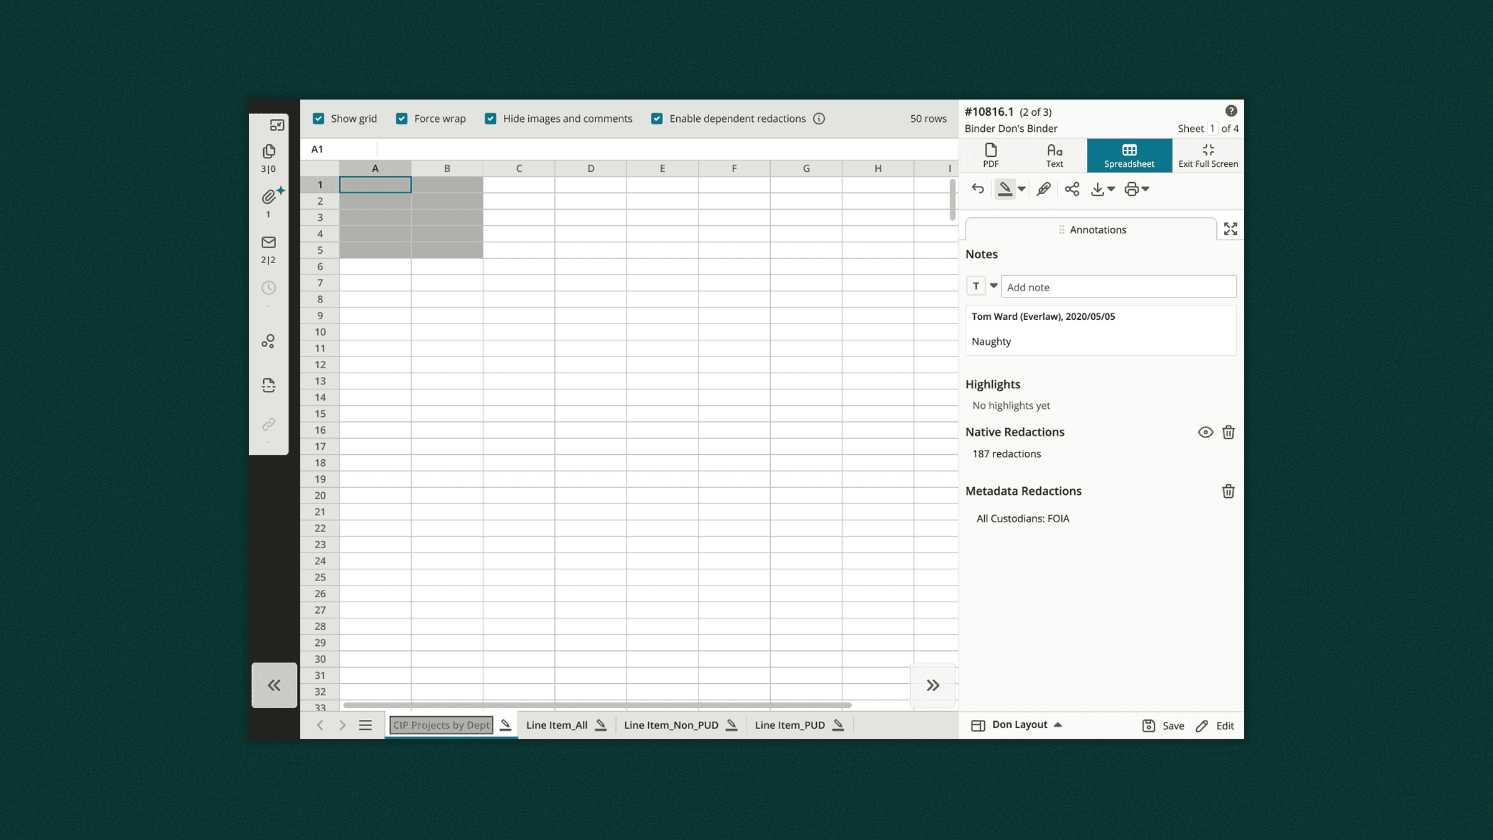
Task: Open the email threading panel showing 2|2
Action: point(269,243)
